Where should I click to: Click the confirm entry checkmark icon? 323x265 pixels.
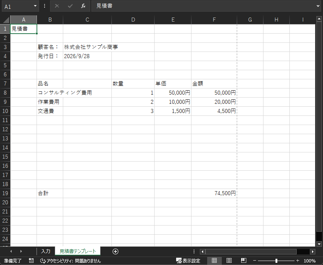[70, 6]
